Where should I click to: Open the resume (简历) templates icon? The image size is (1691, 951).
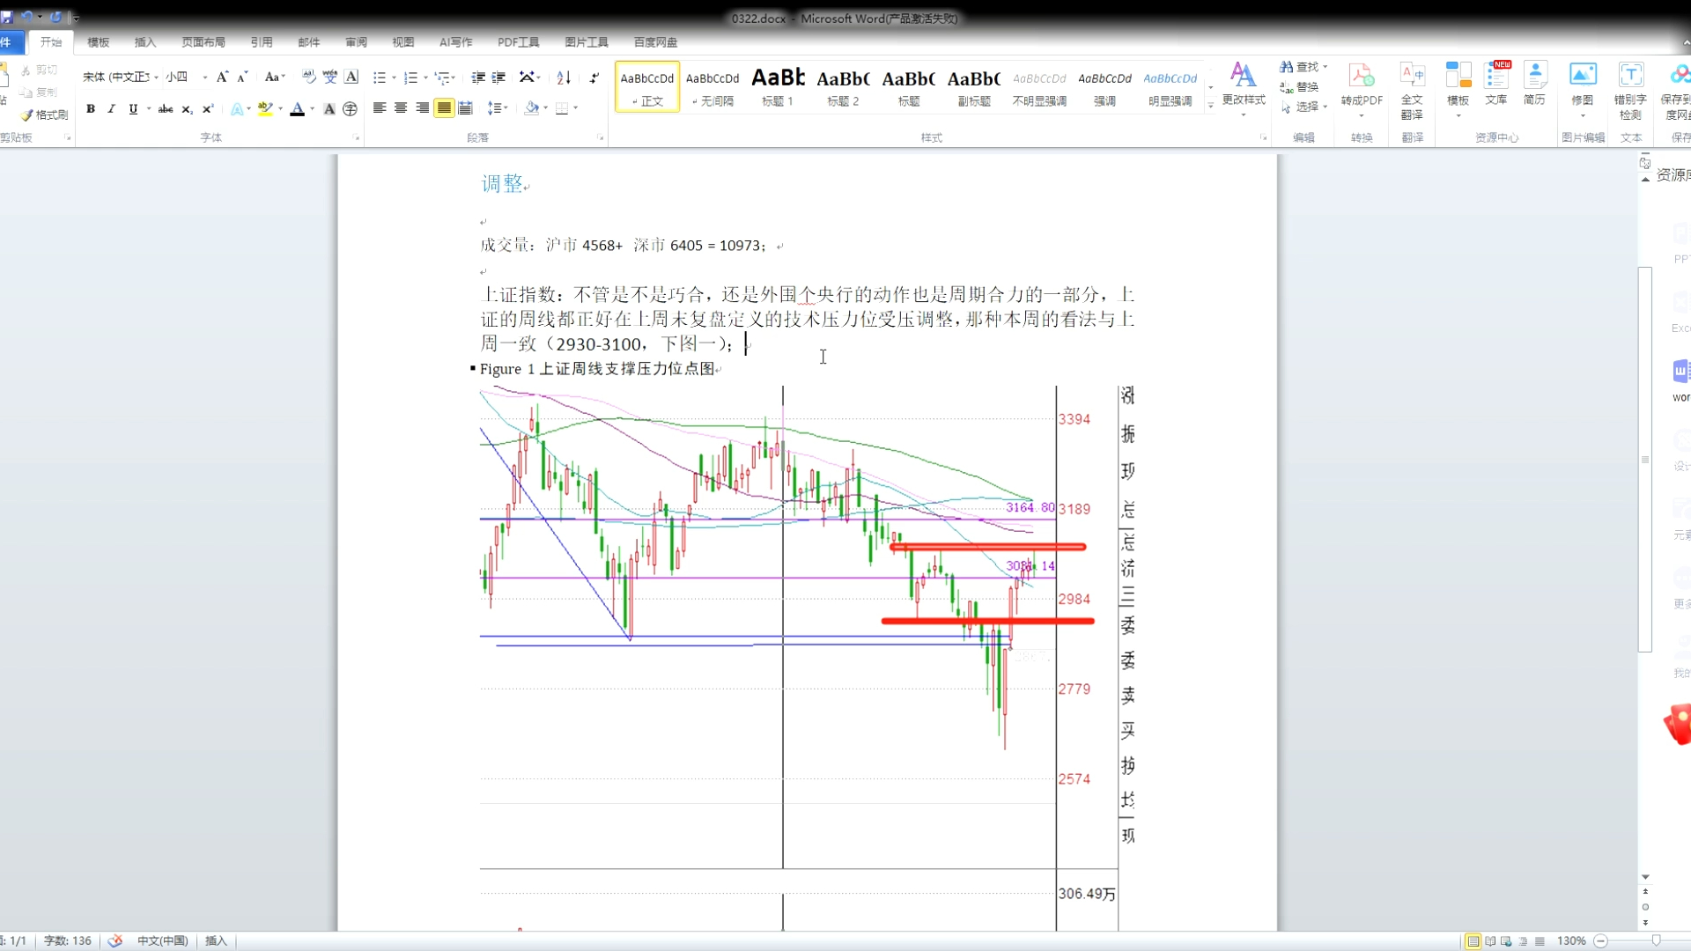tap(1535, 84)
